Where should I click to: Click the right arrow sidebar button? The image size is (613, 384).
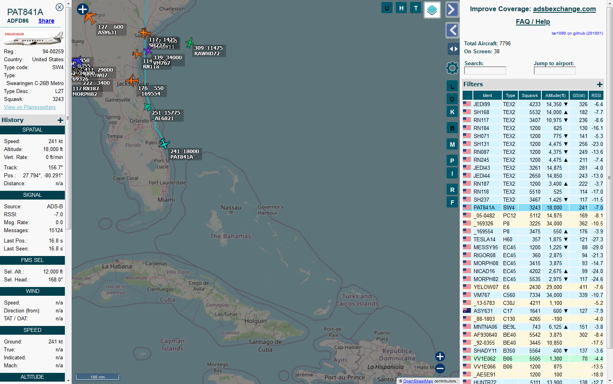(452, 10)
